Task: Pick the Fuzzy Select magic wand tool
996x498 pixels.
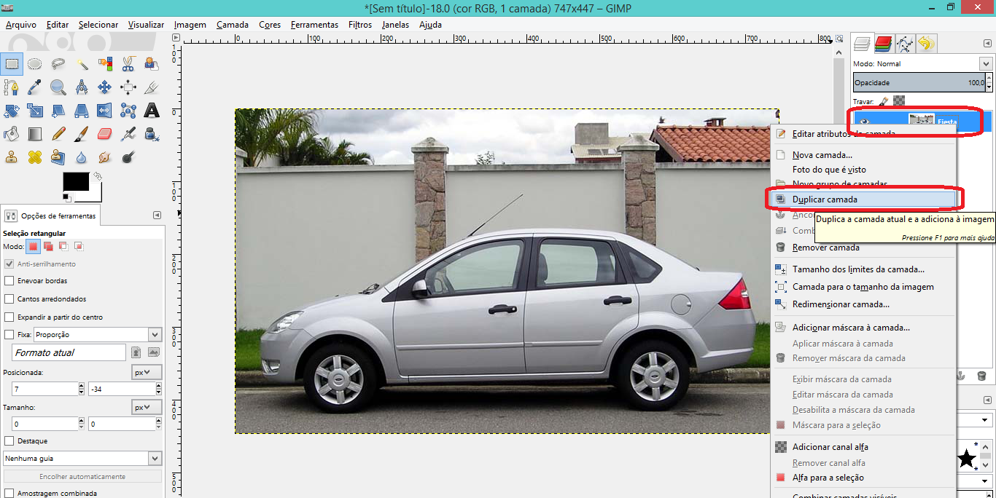Action: 81,64
